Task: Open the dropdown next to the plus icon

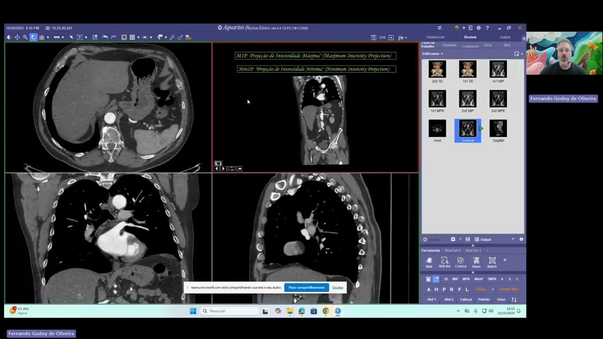Action: (x=460, y=239)
